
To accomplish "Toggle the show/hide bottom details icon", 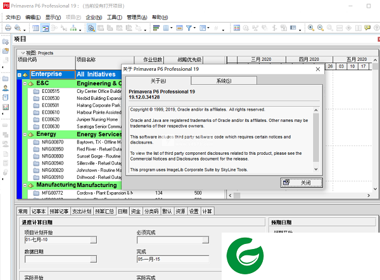I will coord(91,28).
